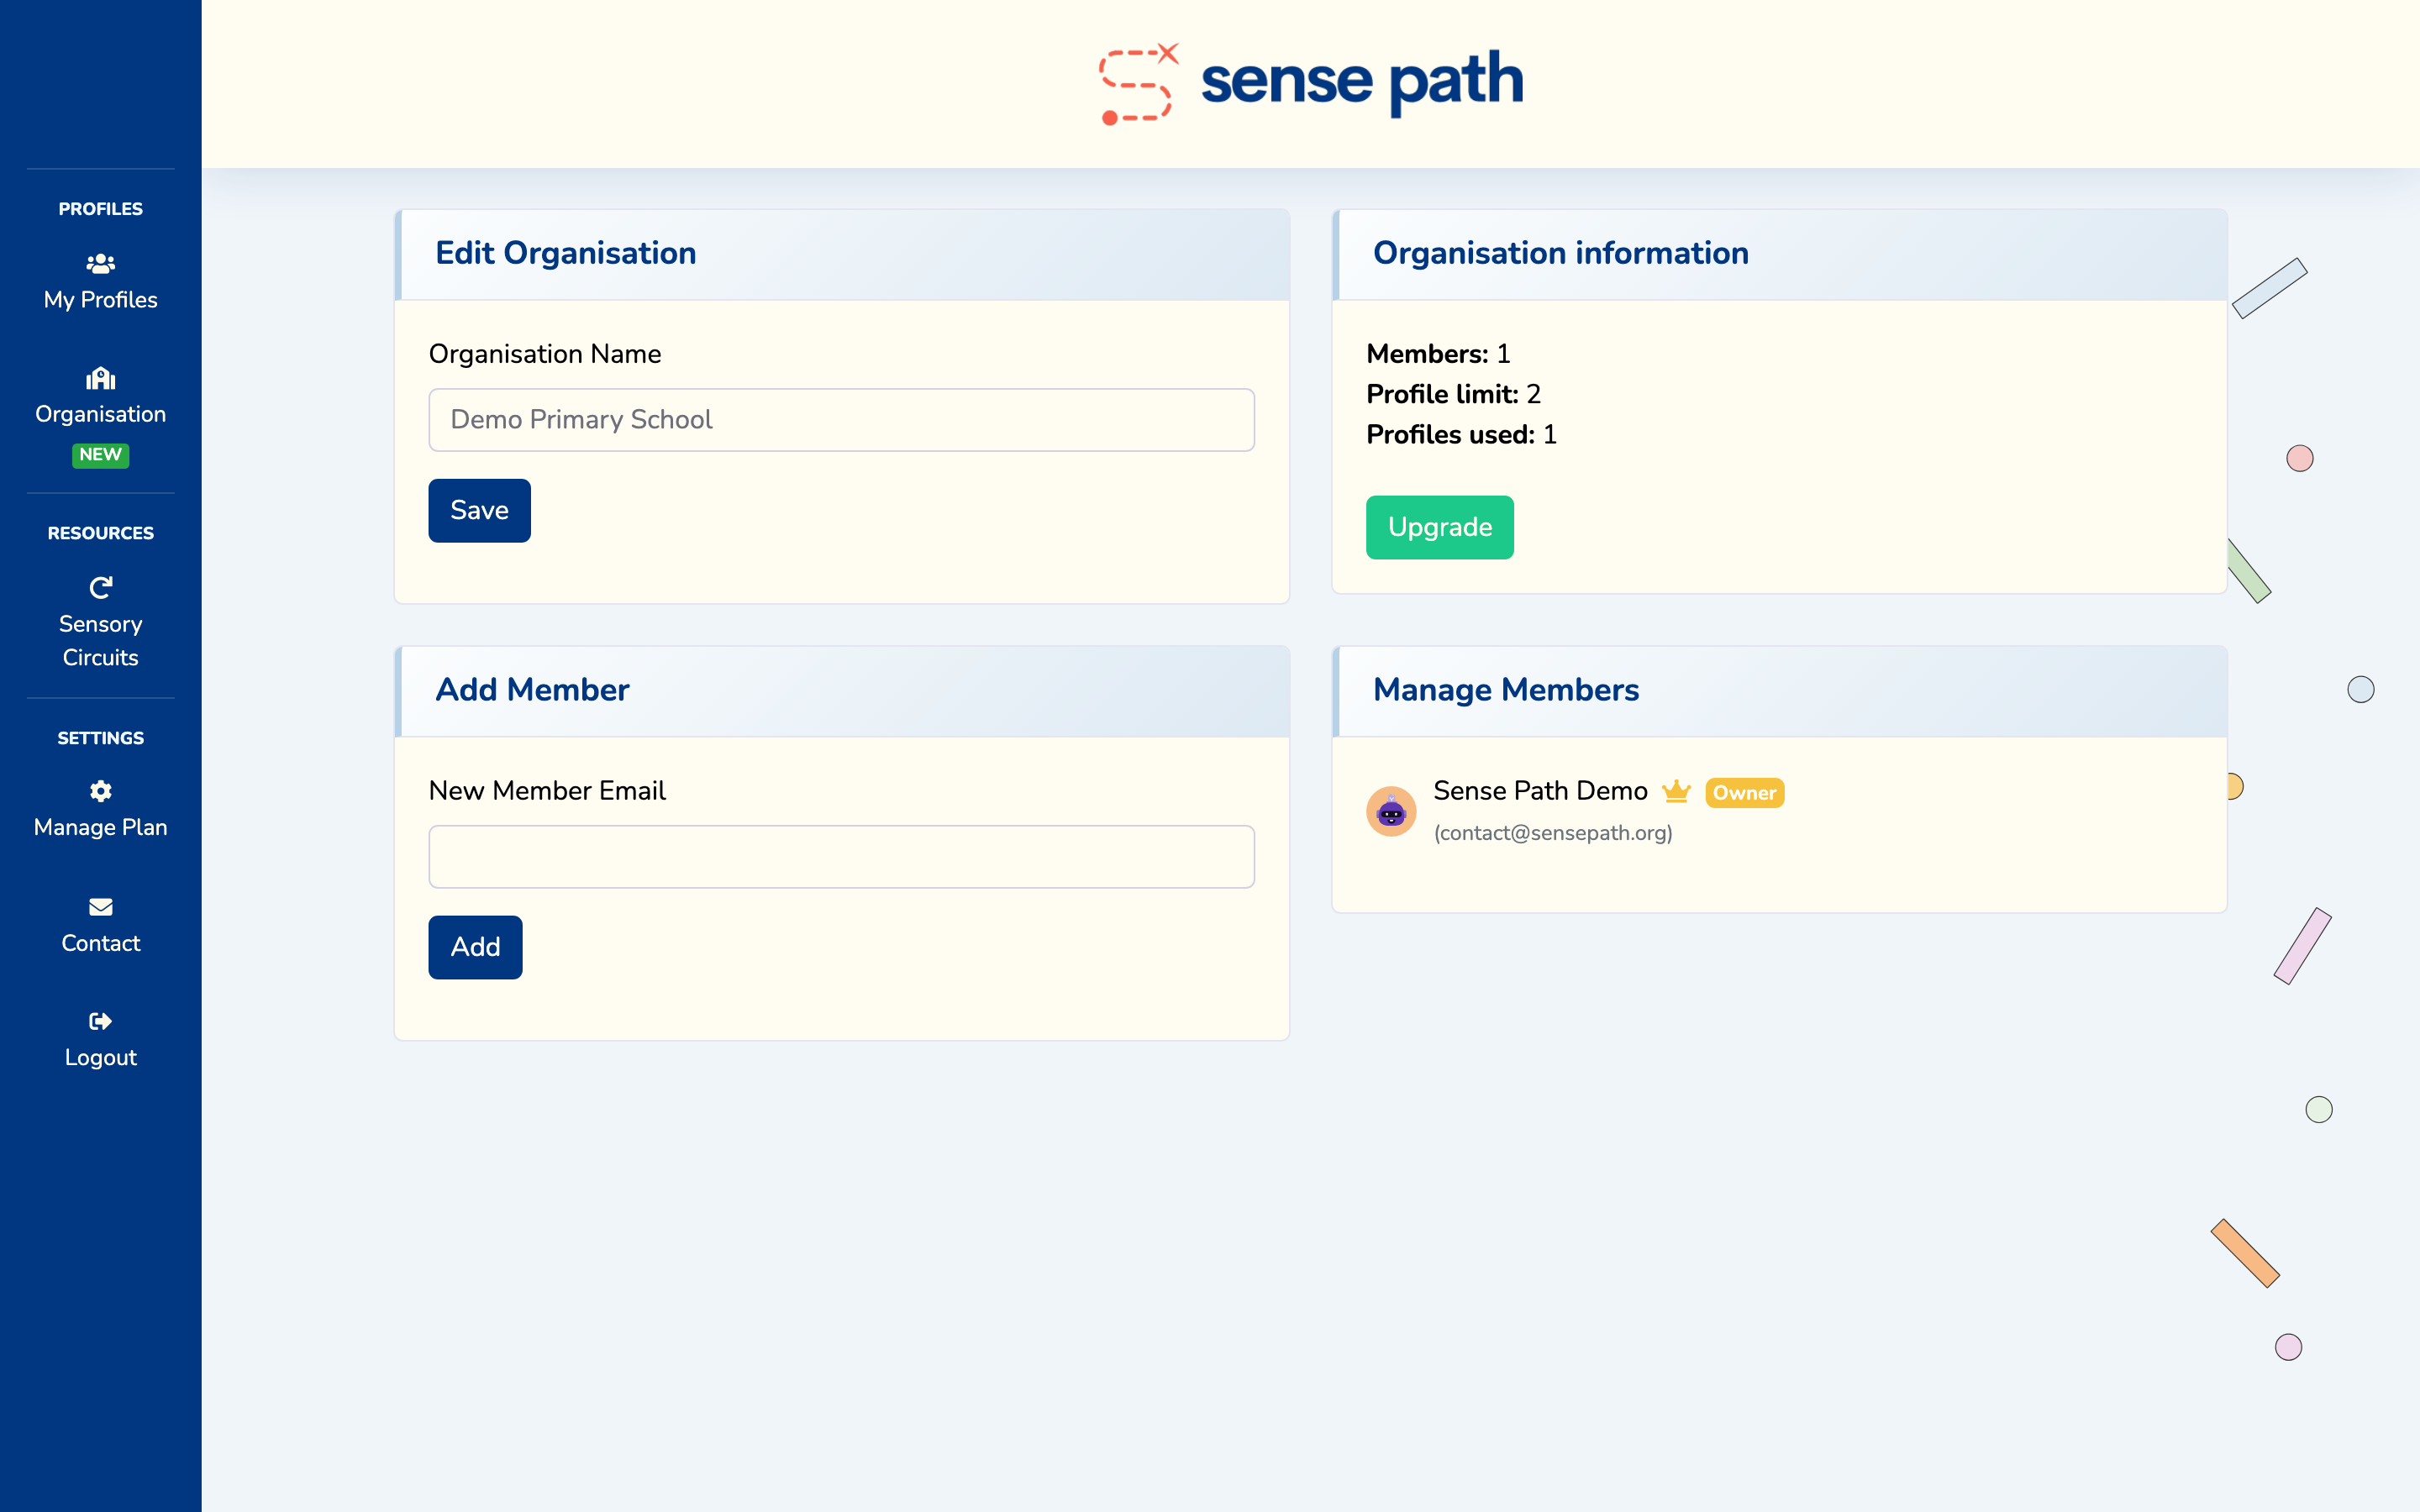Click the contact@sensepath.org email text
2420x1512 pixels.
pos(1552,832)
